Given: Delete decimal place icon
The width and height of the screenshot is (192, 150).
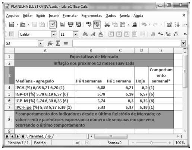Looking at the screenshot, I should coord(176,34).
